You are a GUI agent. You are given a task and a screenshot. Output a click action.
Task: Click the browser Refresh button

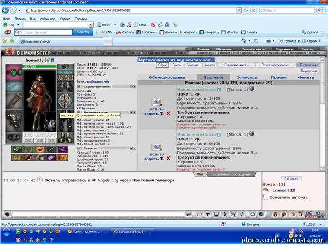point(246,10)
